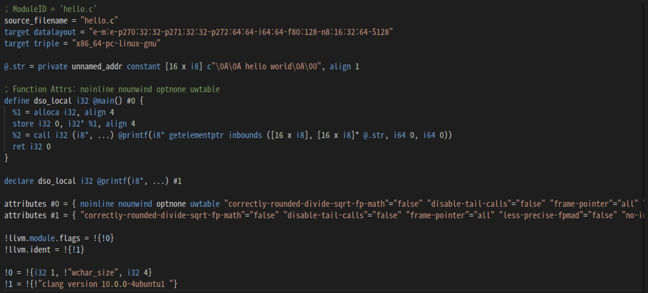
Task: Click the "store i32 0" instruction
Action: pos(74,124)
